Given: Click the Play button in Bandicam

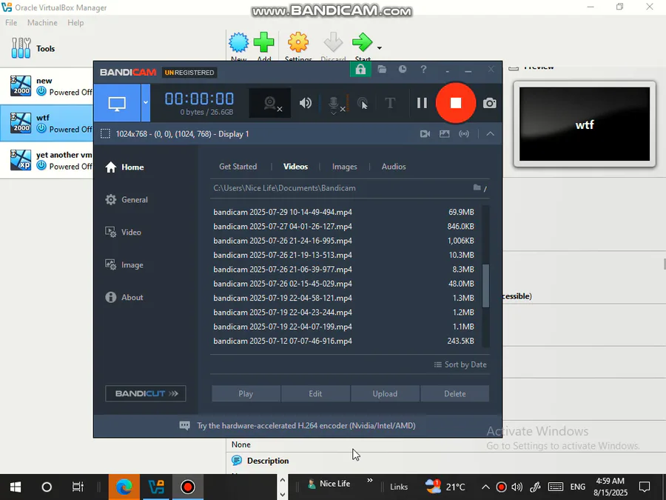Looking at the screenshot, I should coord(246,394).
